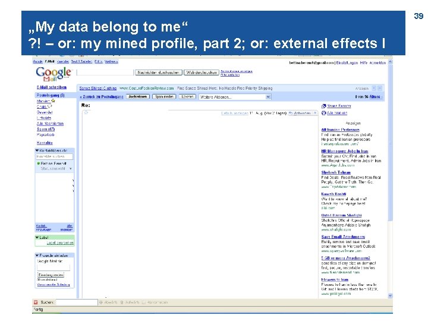
Task: Close the find bar with the red X
Action: tap(36, 302)
